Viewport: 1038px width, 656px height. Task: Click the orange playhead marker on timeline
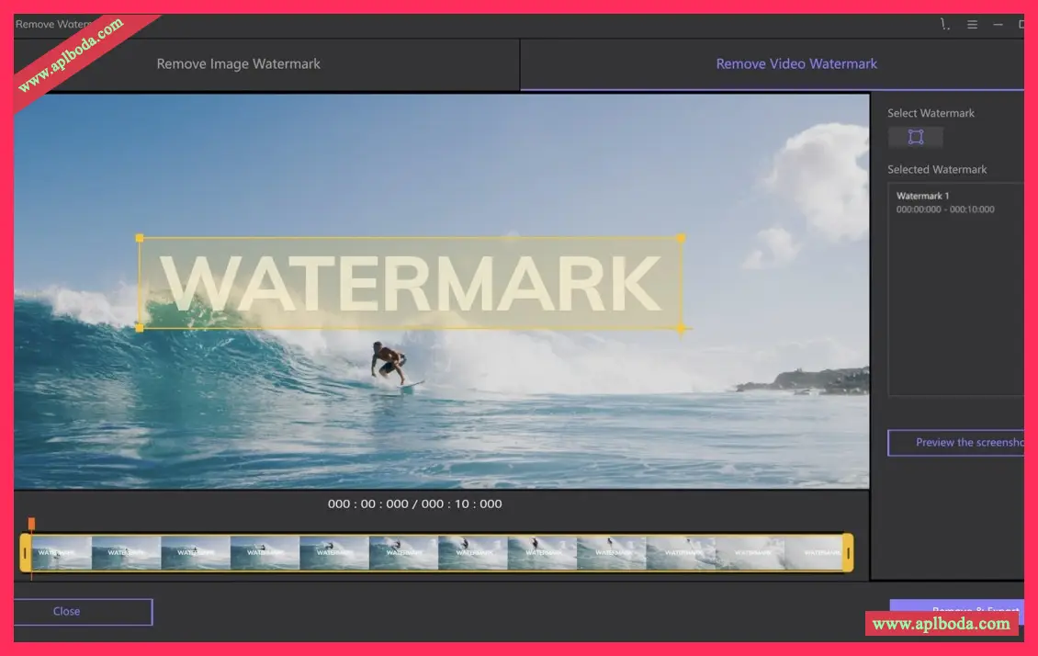tap(31, 524)
